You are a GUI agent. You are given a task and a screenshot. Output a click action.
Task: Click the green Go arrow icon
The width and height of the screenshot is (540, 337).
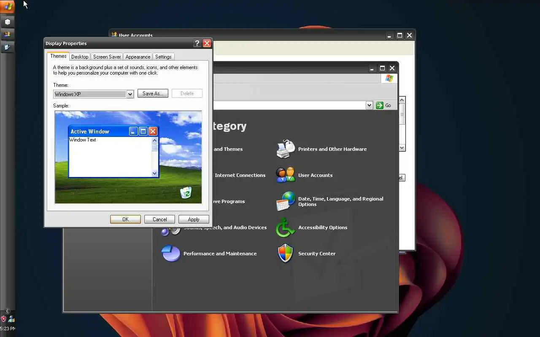click(380, 105)
